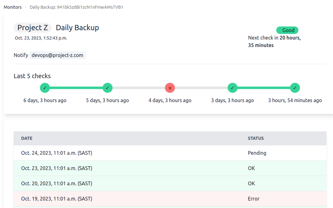Screen dimensions: 333x208
Task: Click the '4 days, 3 hours ago' label
Action: pos(170,100)
